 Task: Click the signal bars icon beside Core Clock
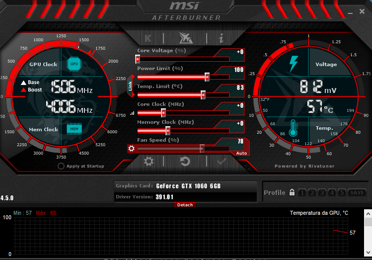click(132, 113)
